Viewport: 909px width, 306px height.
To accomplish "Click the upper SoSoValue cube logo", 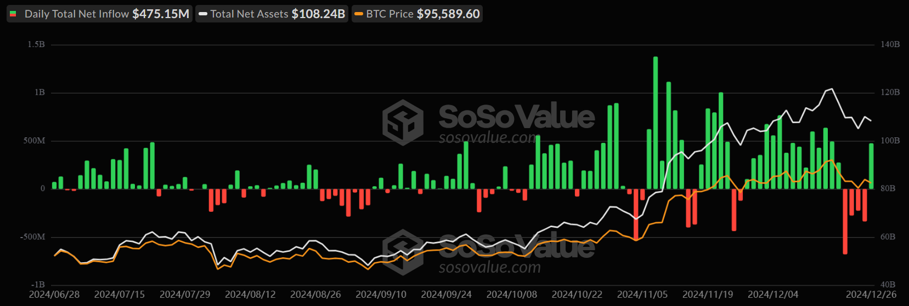I will (x=403, y=122).
